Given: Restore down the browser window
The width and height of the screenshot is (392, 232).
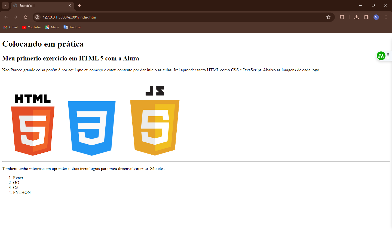Looking at the screenshot, I should 373,5.
